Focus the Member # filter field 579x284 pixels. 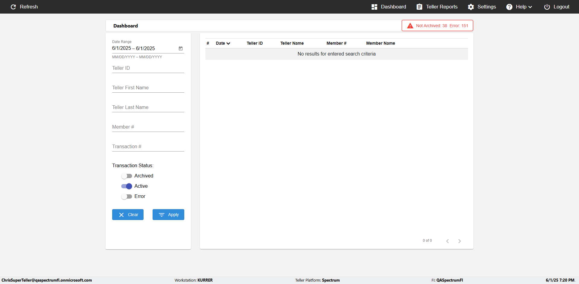tap(148, 127)
